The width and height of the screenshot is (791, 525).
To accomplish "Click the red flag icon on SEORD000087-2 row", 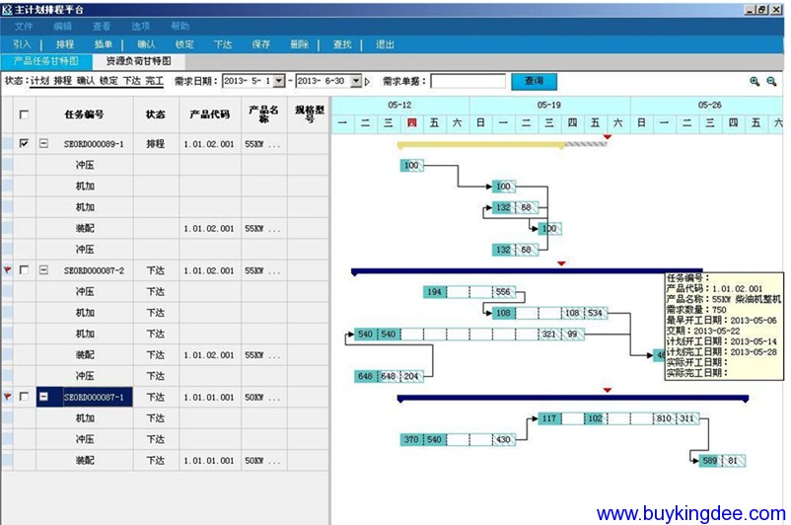I will click(7, 270).
